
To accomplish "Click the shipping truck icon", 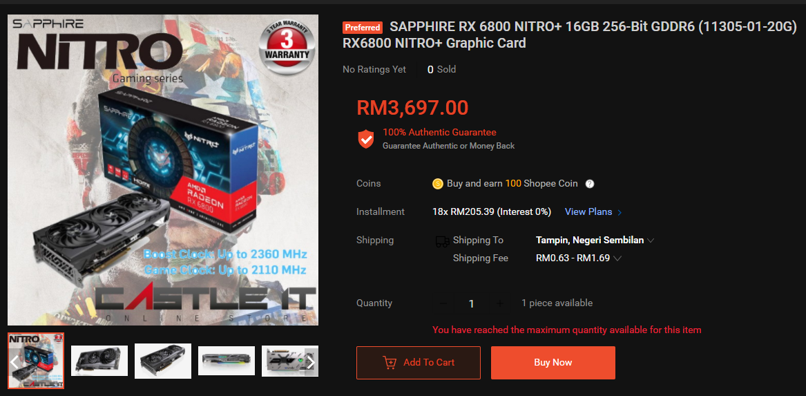I will point(442,241).
